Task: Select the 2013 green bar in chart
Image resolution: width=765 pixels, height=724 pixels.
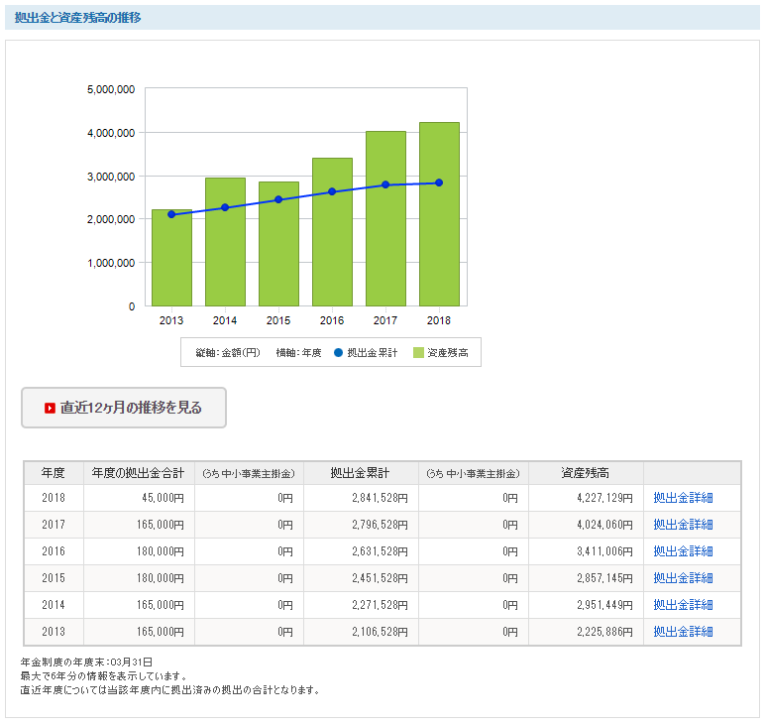Action: [x=171, y=258]
